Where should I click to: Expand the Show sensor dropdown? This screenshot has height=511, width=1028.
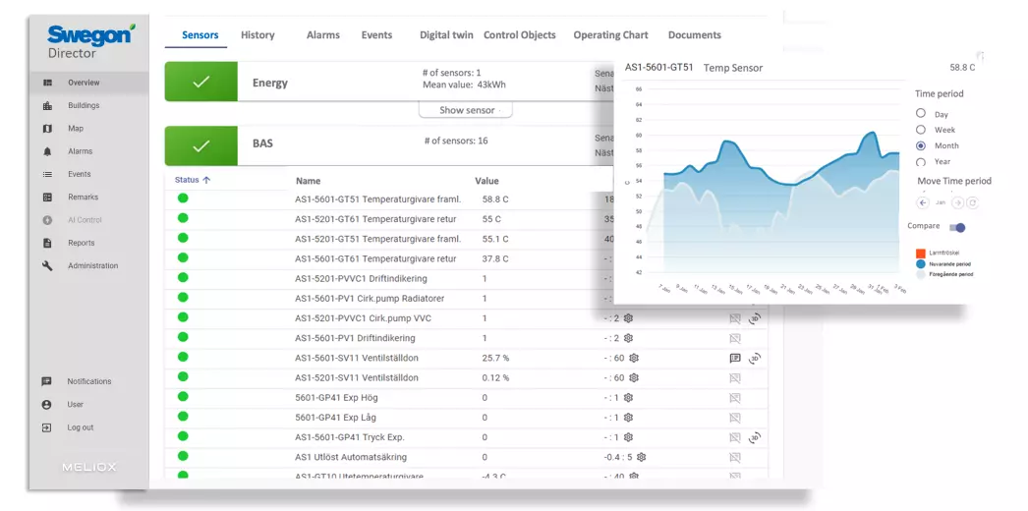point(466,110)
